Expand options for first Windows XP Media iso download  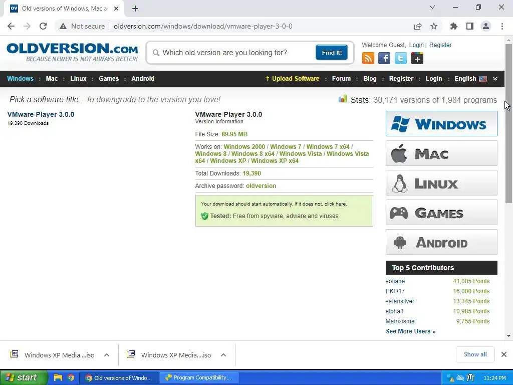(107, 355)
